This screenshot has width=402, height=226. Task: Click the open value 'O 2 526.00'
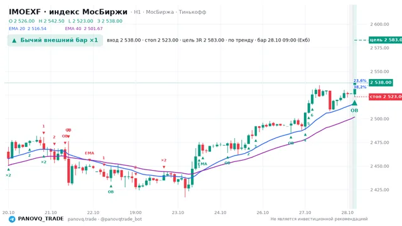pyautogui.click(x=21, y=21)
